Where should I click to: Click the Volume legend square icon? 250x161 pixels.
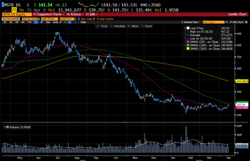click(x=7, y=127)
